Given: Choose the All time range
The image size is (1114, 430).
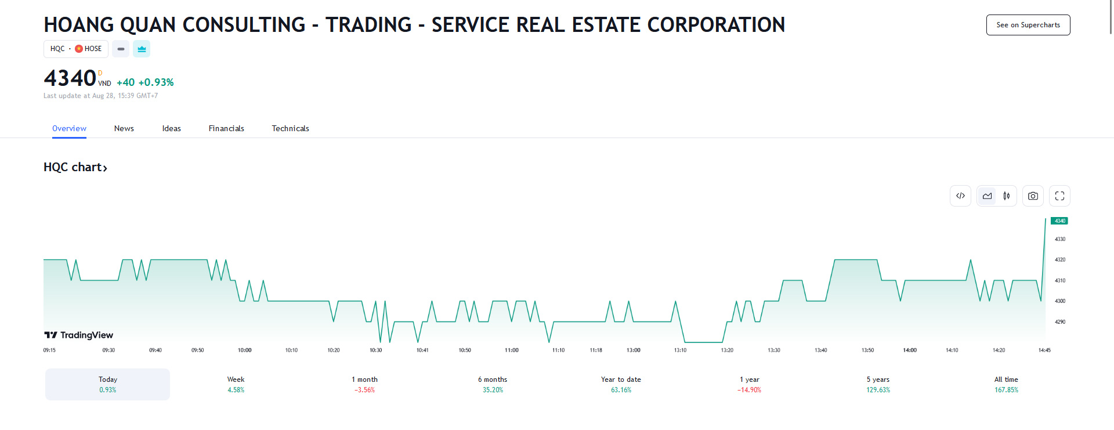Looking at the screenshot, I should [1006, 384].
